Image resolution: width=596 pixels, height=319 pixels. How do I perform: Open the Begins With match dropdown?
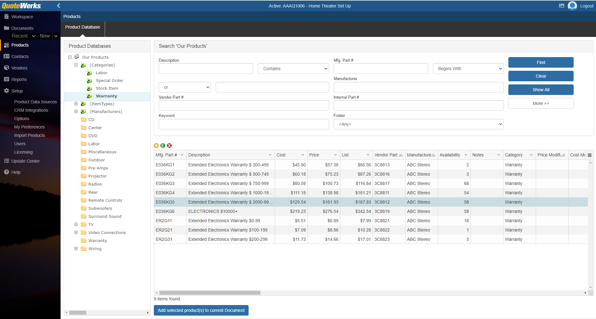[x=468, y=69]
